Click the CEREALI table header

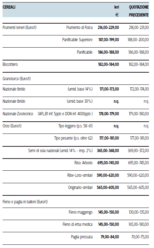point(9,7)
